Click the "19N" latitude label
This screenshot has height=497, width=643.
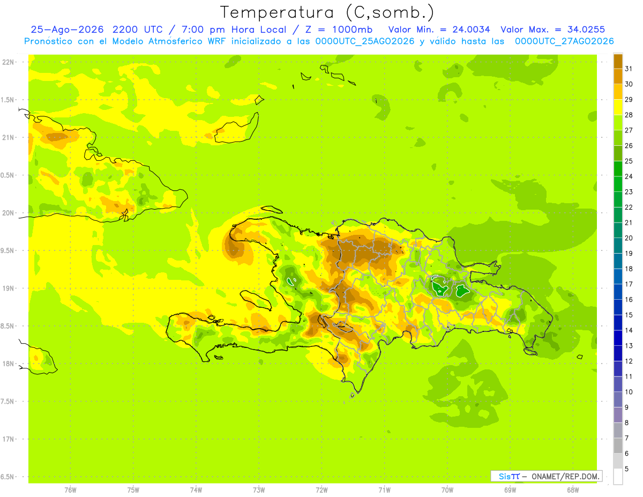pyautogui.click(x=8, y=288)
